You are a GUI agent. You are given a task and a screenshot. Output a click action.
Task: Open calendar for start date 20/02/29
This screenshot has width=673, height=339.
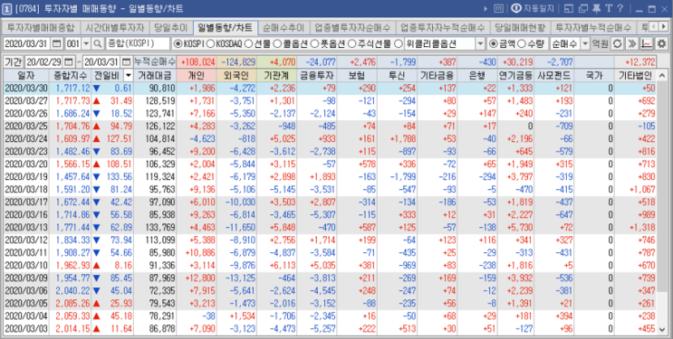tap(69, 61)
